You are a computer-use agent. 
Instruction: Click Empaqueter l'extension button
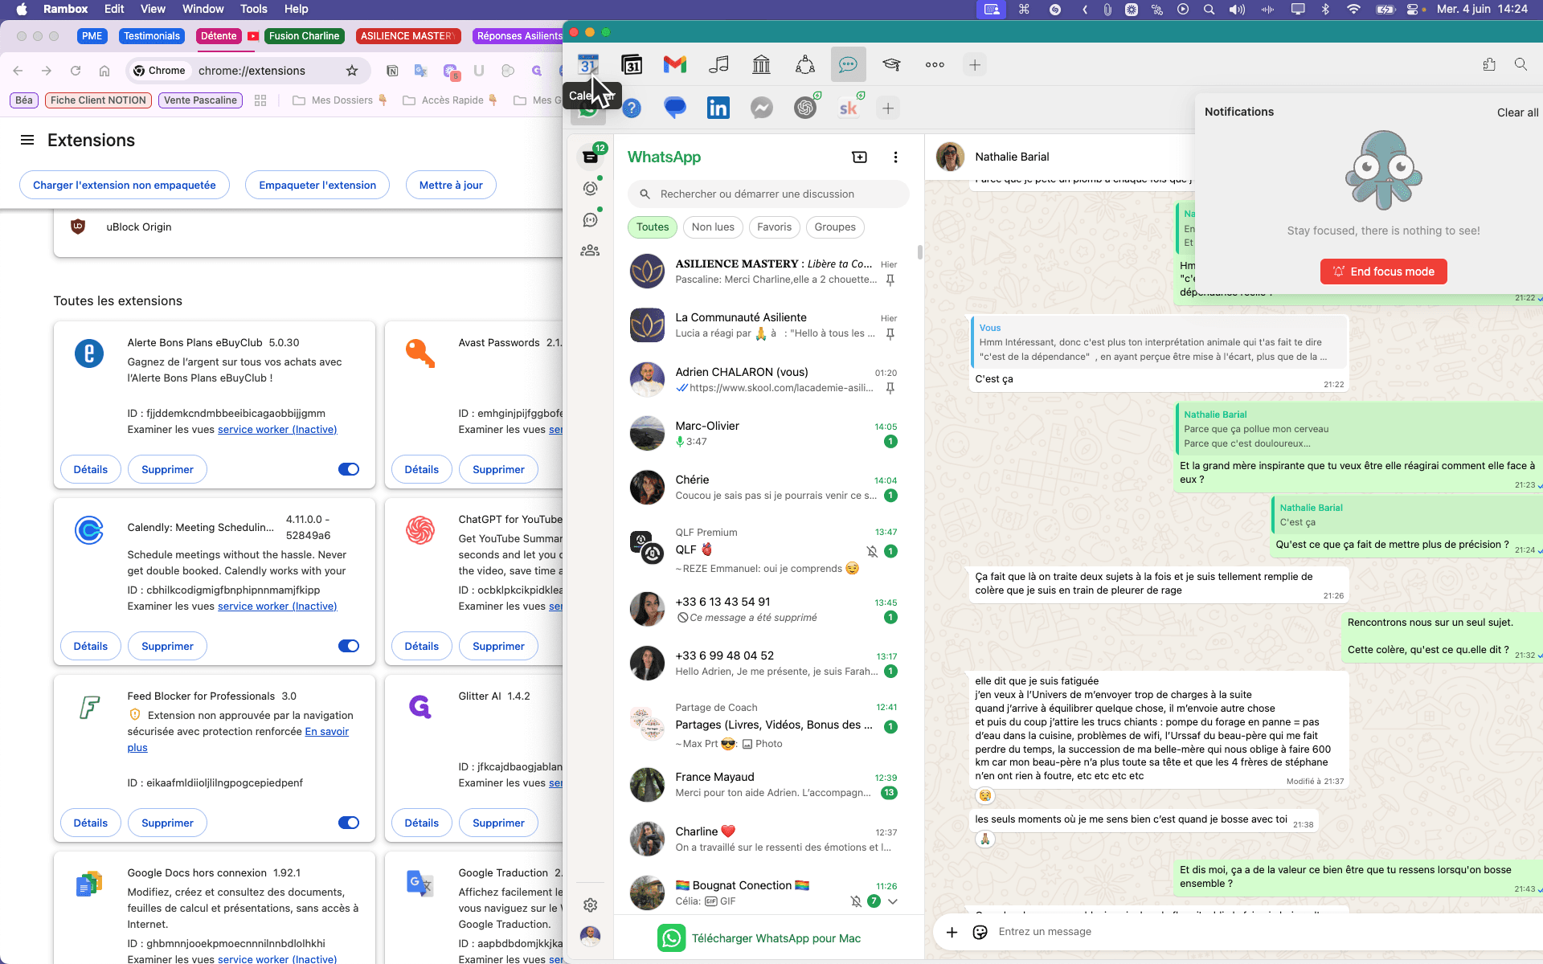point(317,185)
